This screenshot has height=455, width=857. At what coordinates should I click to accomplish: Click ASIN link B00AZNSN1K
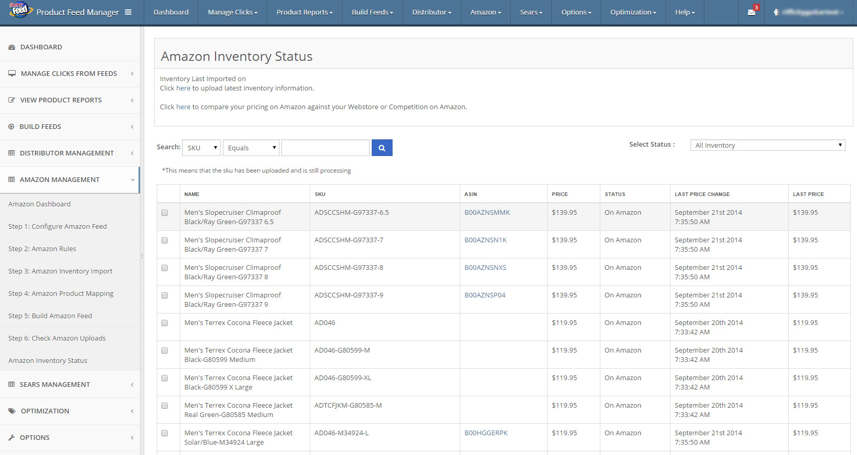(x=486, y=240)
